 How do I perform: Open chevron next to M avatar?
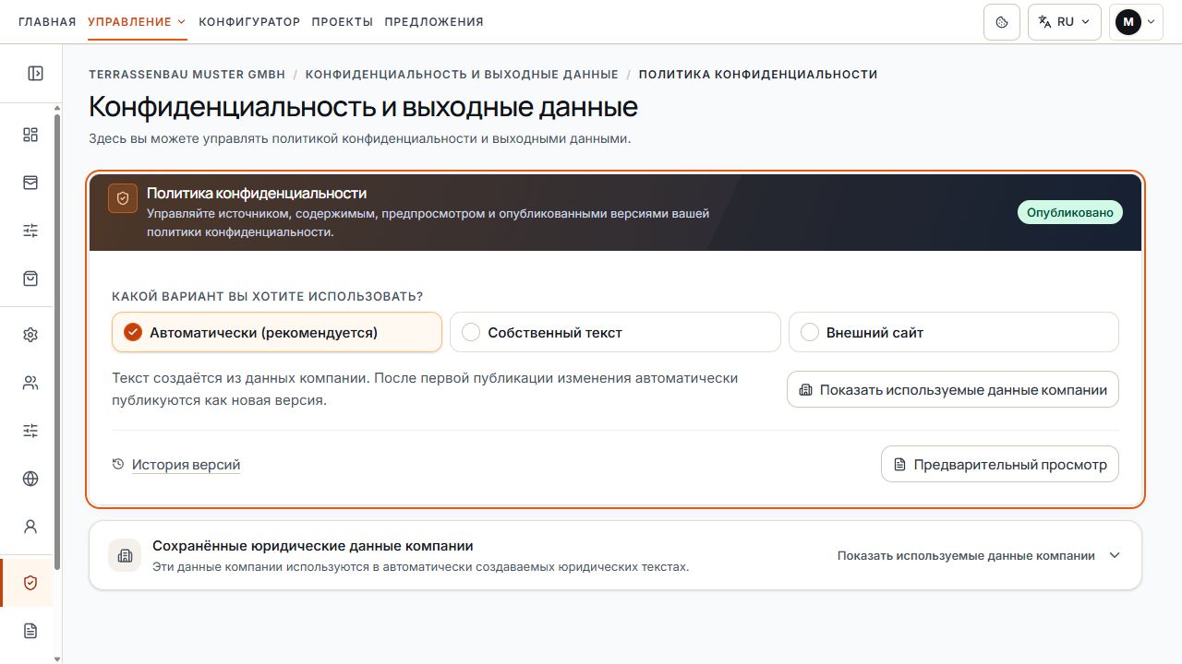(x=1151, y=21)
